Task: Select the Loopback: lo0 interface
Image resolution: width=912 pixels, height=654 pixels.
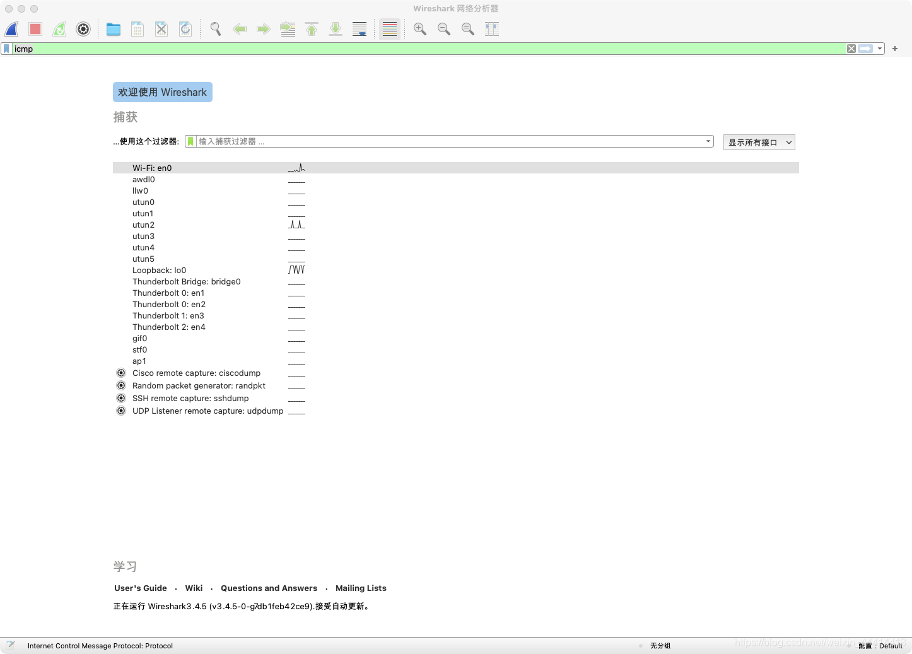Action: pyautogui.click(x=456, y=270)
